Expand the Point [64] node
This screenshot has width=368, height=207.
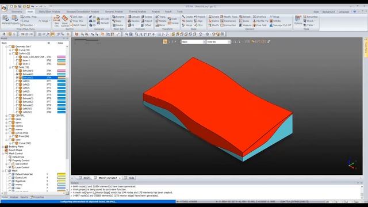[10, 136]
